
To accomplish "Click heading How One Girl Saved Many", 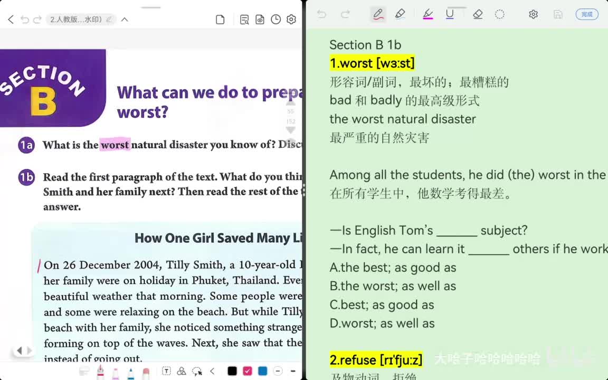I will tap(218, 237).
